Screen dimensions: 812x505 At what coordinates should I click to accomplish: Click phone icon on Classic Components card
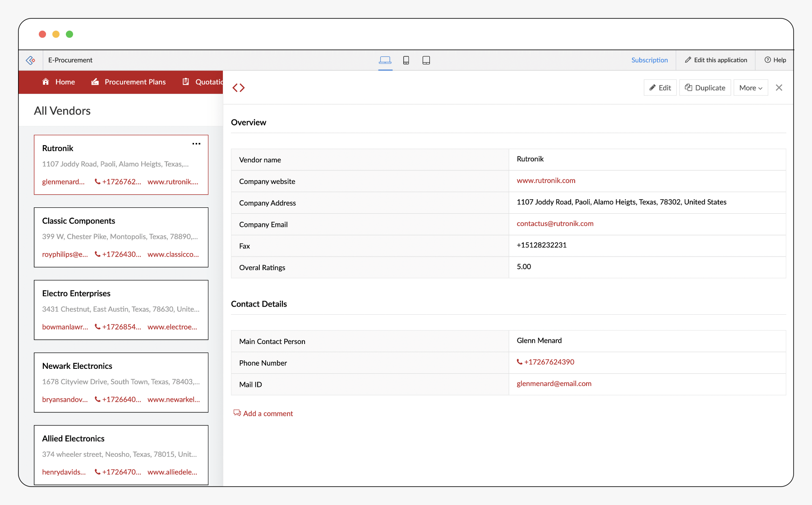pos(97,254)
